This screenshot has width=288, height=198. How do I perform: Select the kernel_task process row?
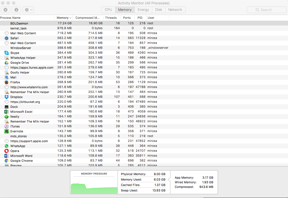[x=144, y=28]
